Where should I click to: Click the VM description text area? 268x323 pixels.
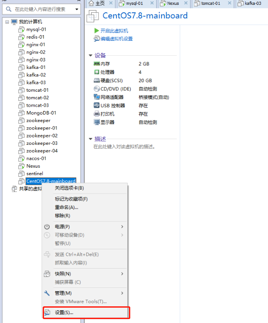tap(124, 147)
